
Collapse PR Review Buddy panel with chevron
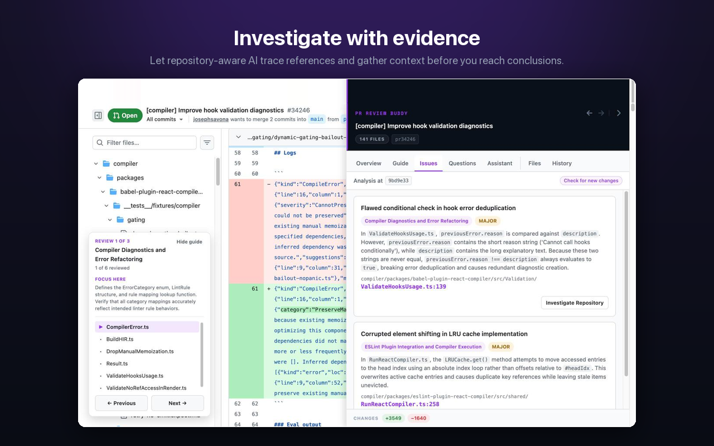point(619,113)
